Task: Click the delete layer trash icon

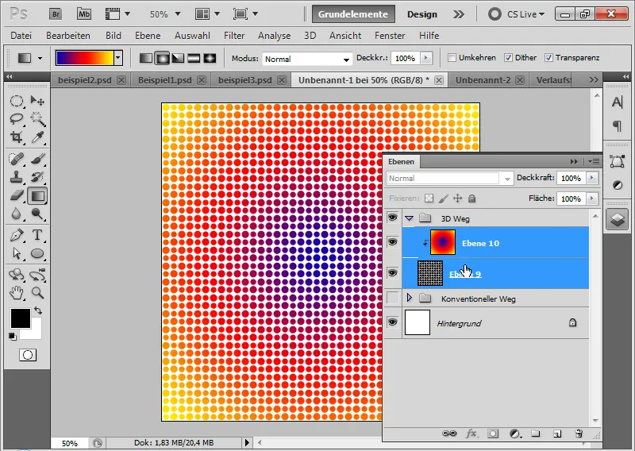Action: tap(578, 434)
